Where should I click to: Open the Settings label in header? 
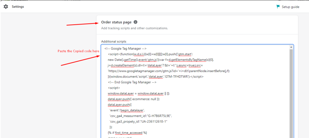(18, 7)
